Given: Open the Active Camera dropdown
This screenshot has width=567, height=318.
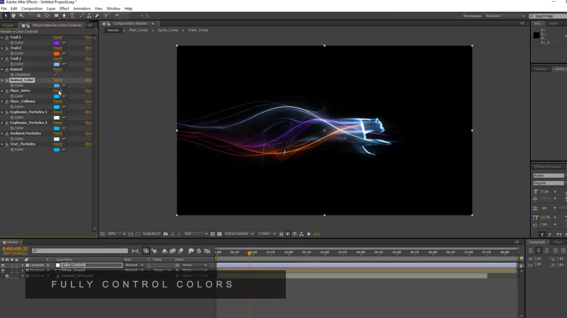Looking at the screenshot, I should point(239,234).
